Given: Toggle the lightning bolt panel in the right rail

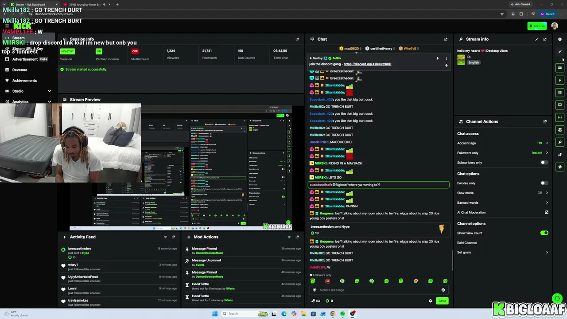Looking at the screenshot, I should (x=560, y=80).
